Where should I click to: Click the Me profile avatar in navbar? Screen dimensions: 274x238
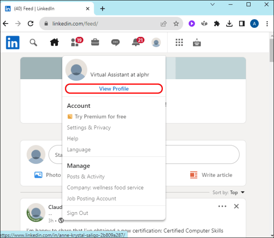point(156,42)
